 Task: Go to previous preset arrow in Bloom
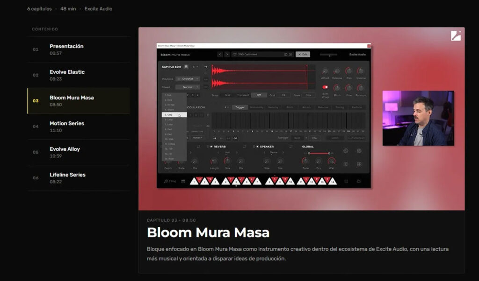pos(220,54)
